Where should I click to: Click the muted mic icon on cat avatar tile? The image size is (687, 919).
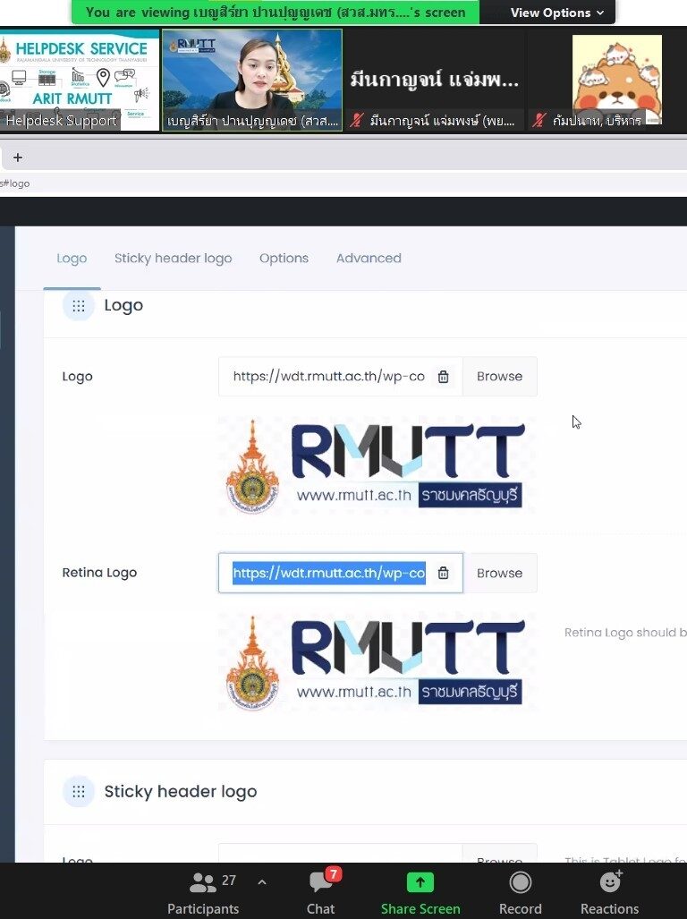point(539,121)
